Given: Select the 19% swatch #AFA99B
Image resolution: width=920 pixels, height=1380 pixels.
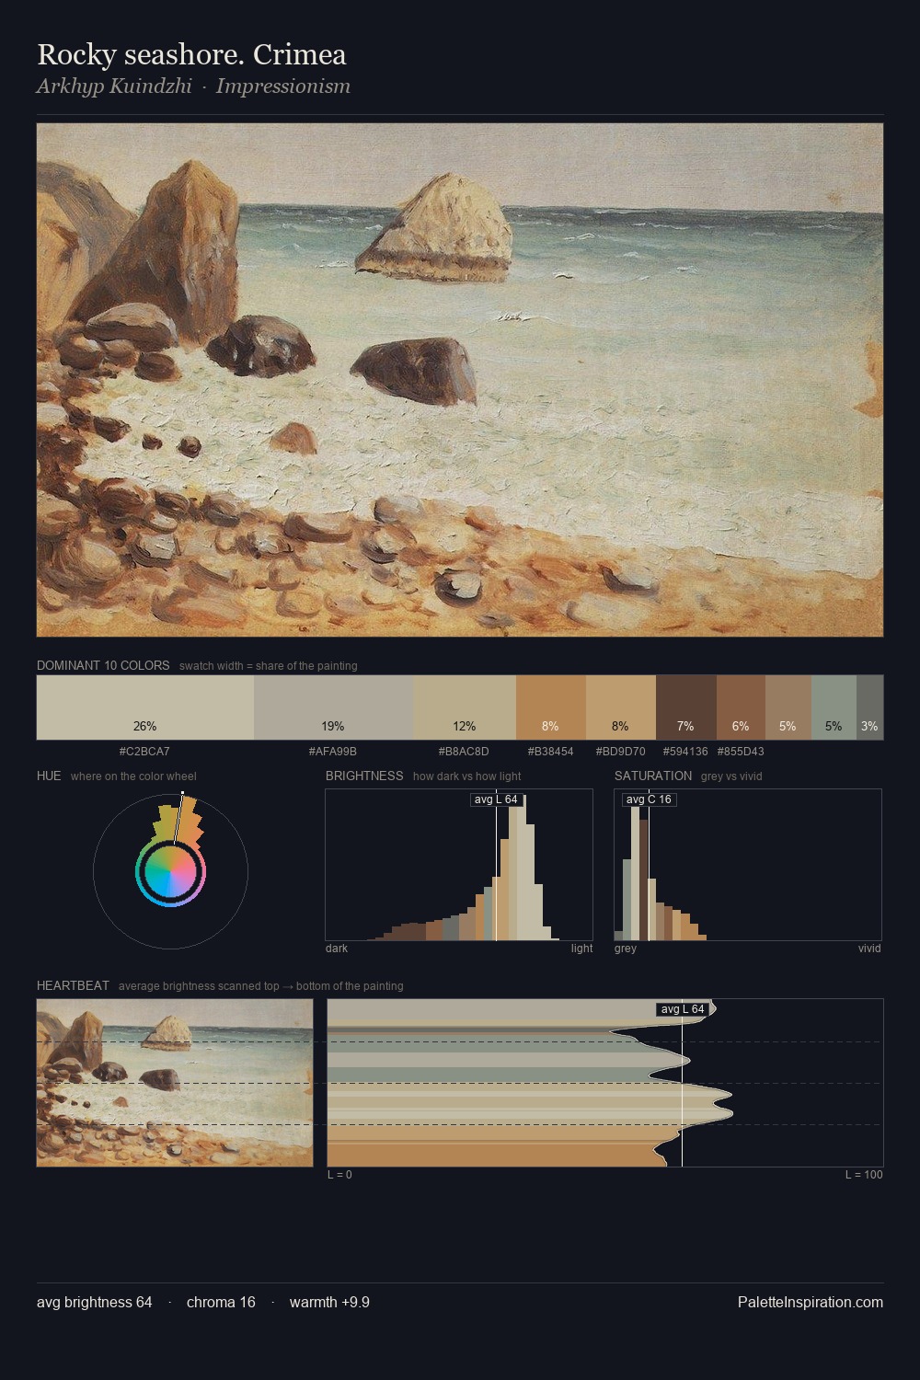Looking at the screenshot, I should [x=333, y=707].
